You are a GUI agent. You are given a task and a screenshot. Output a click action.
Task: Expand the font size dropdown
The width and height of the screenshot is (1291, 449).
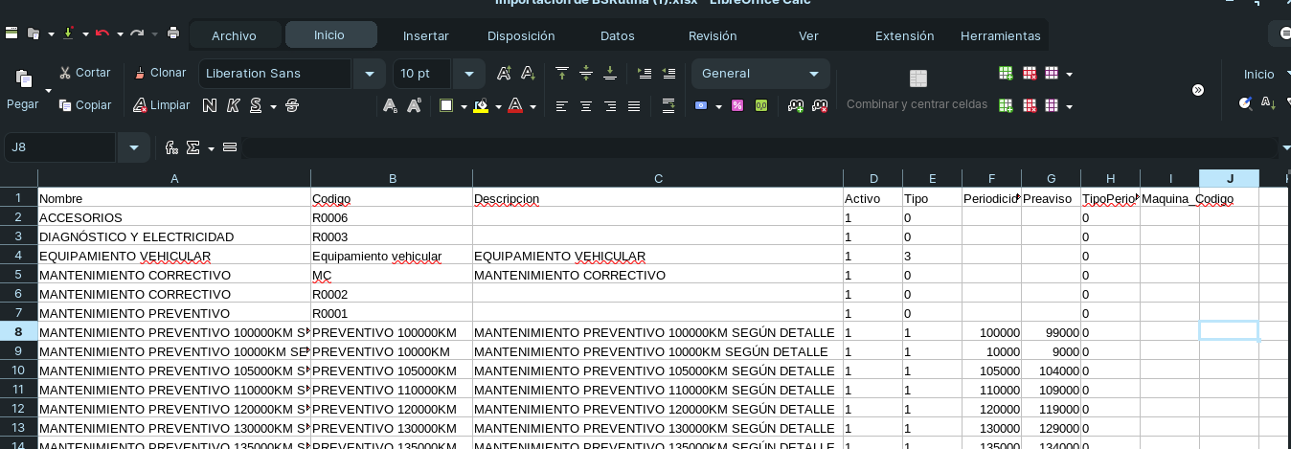pyautogui.click(x=468, y=74)
